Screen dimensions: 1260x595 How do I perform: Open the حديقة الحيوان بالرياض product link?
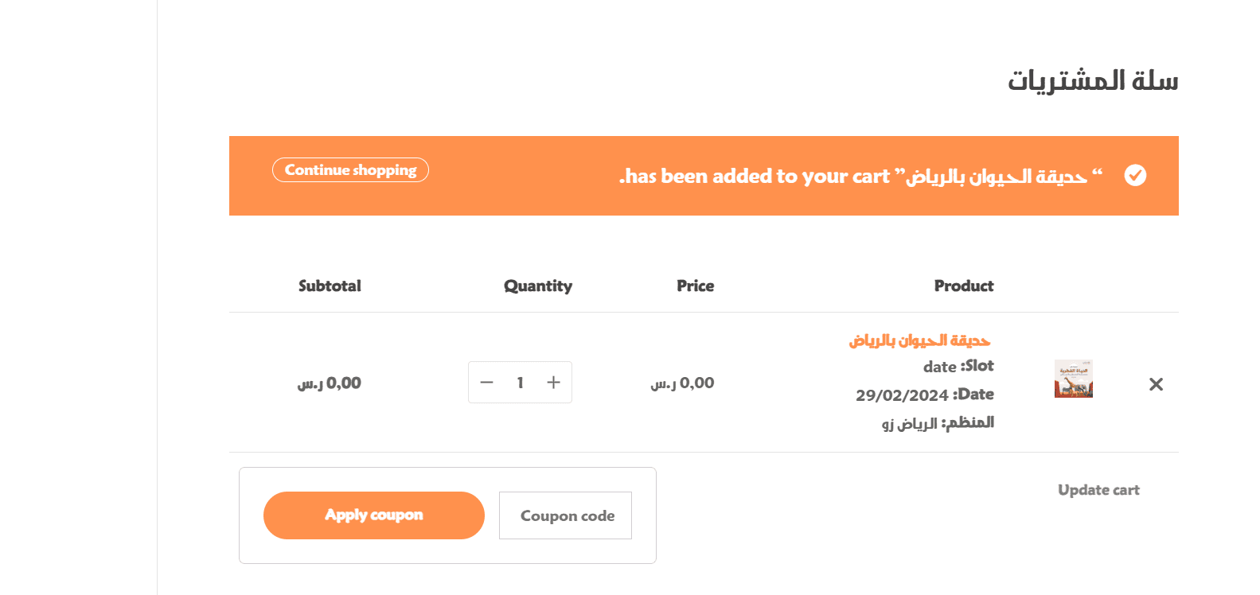(x=919, y=340)
